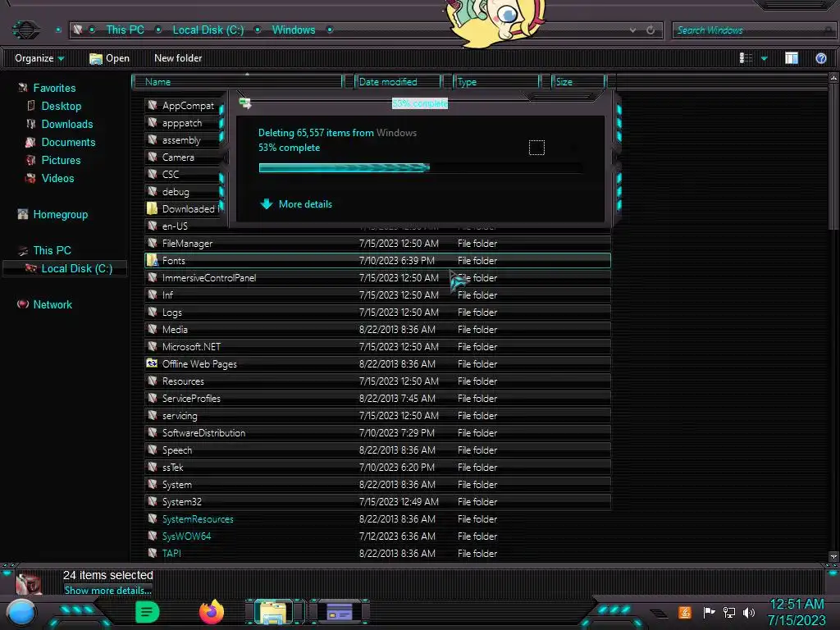Viewport: 840px width, 630px height.
Task: Click the Show more details link
Action: 107,591
